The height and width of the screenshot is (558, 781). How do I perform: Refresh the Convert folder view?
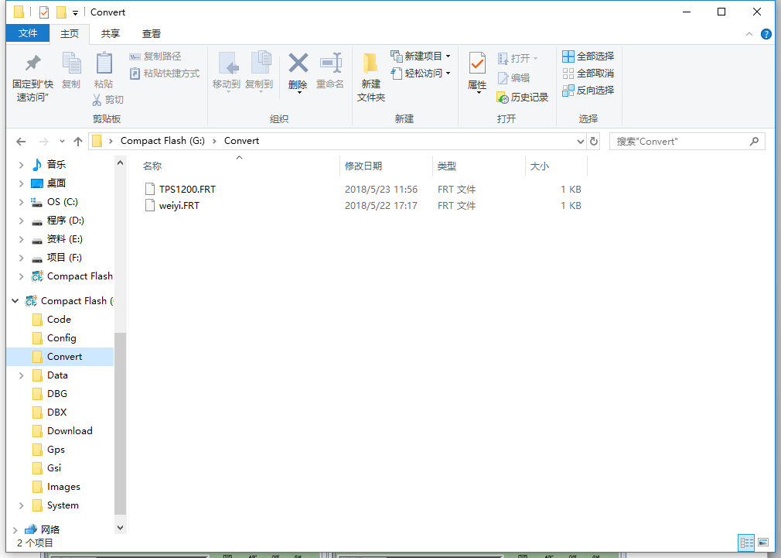(594, 142)
